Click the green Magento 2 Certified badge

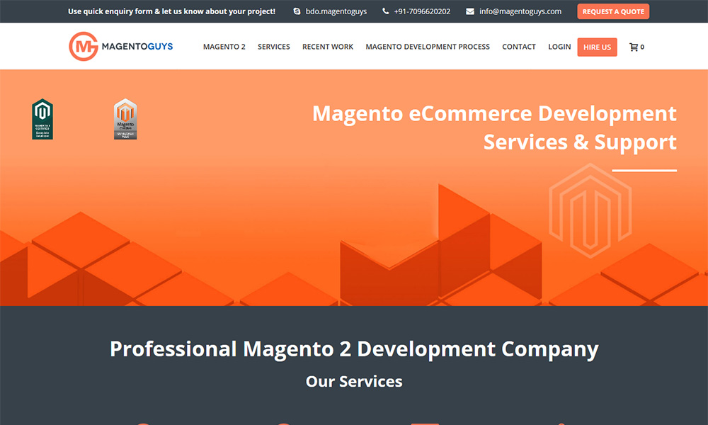(42, 119)
